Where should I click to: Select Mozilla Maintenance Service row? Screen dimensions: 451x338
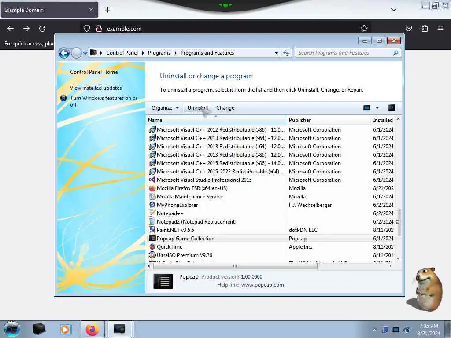pyautogui.click(x=270, y=197)
